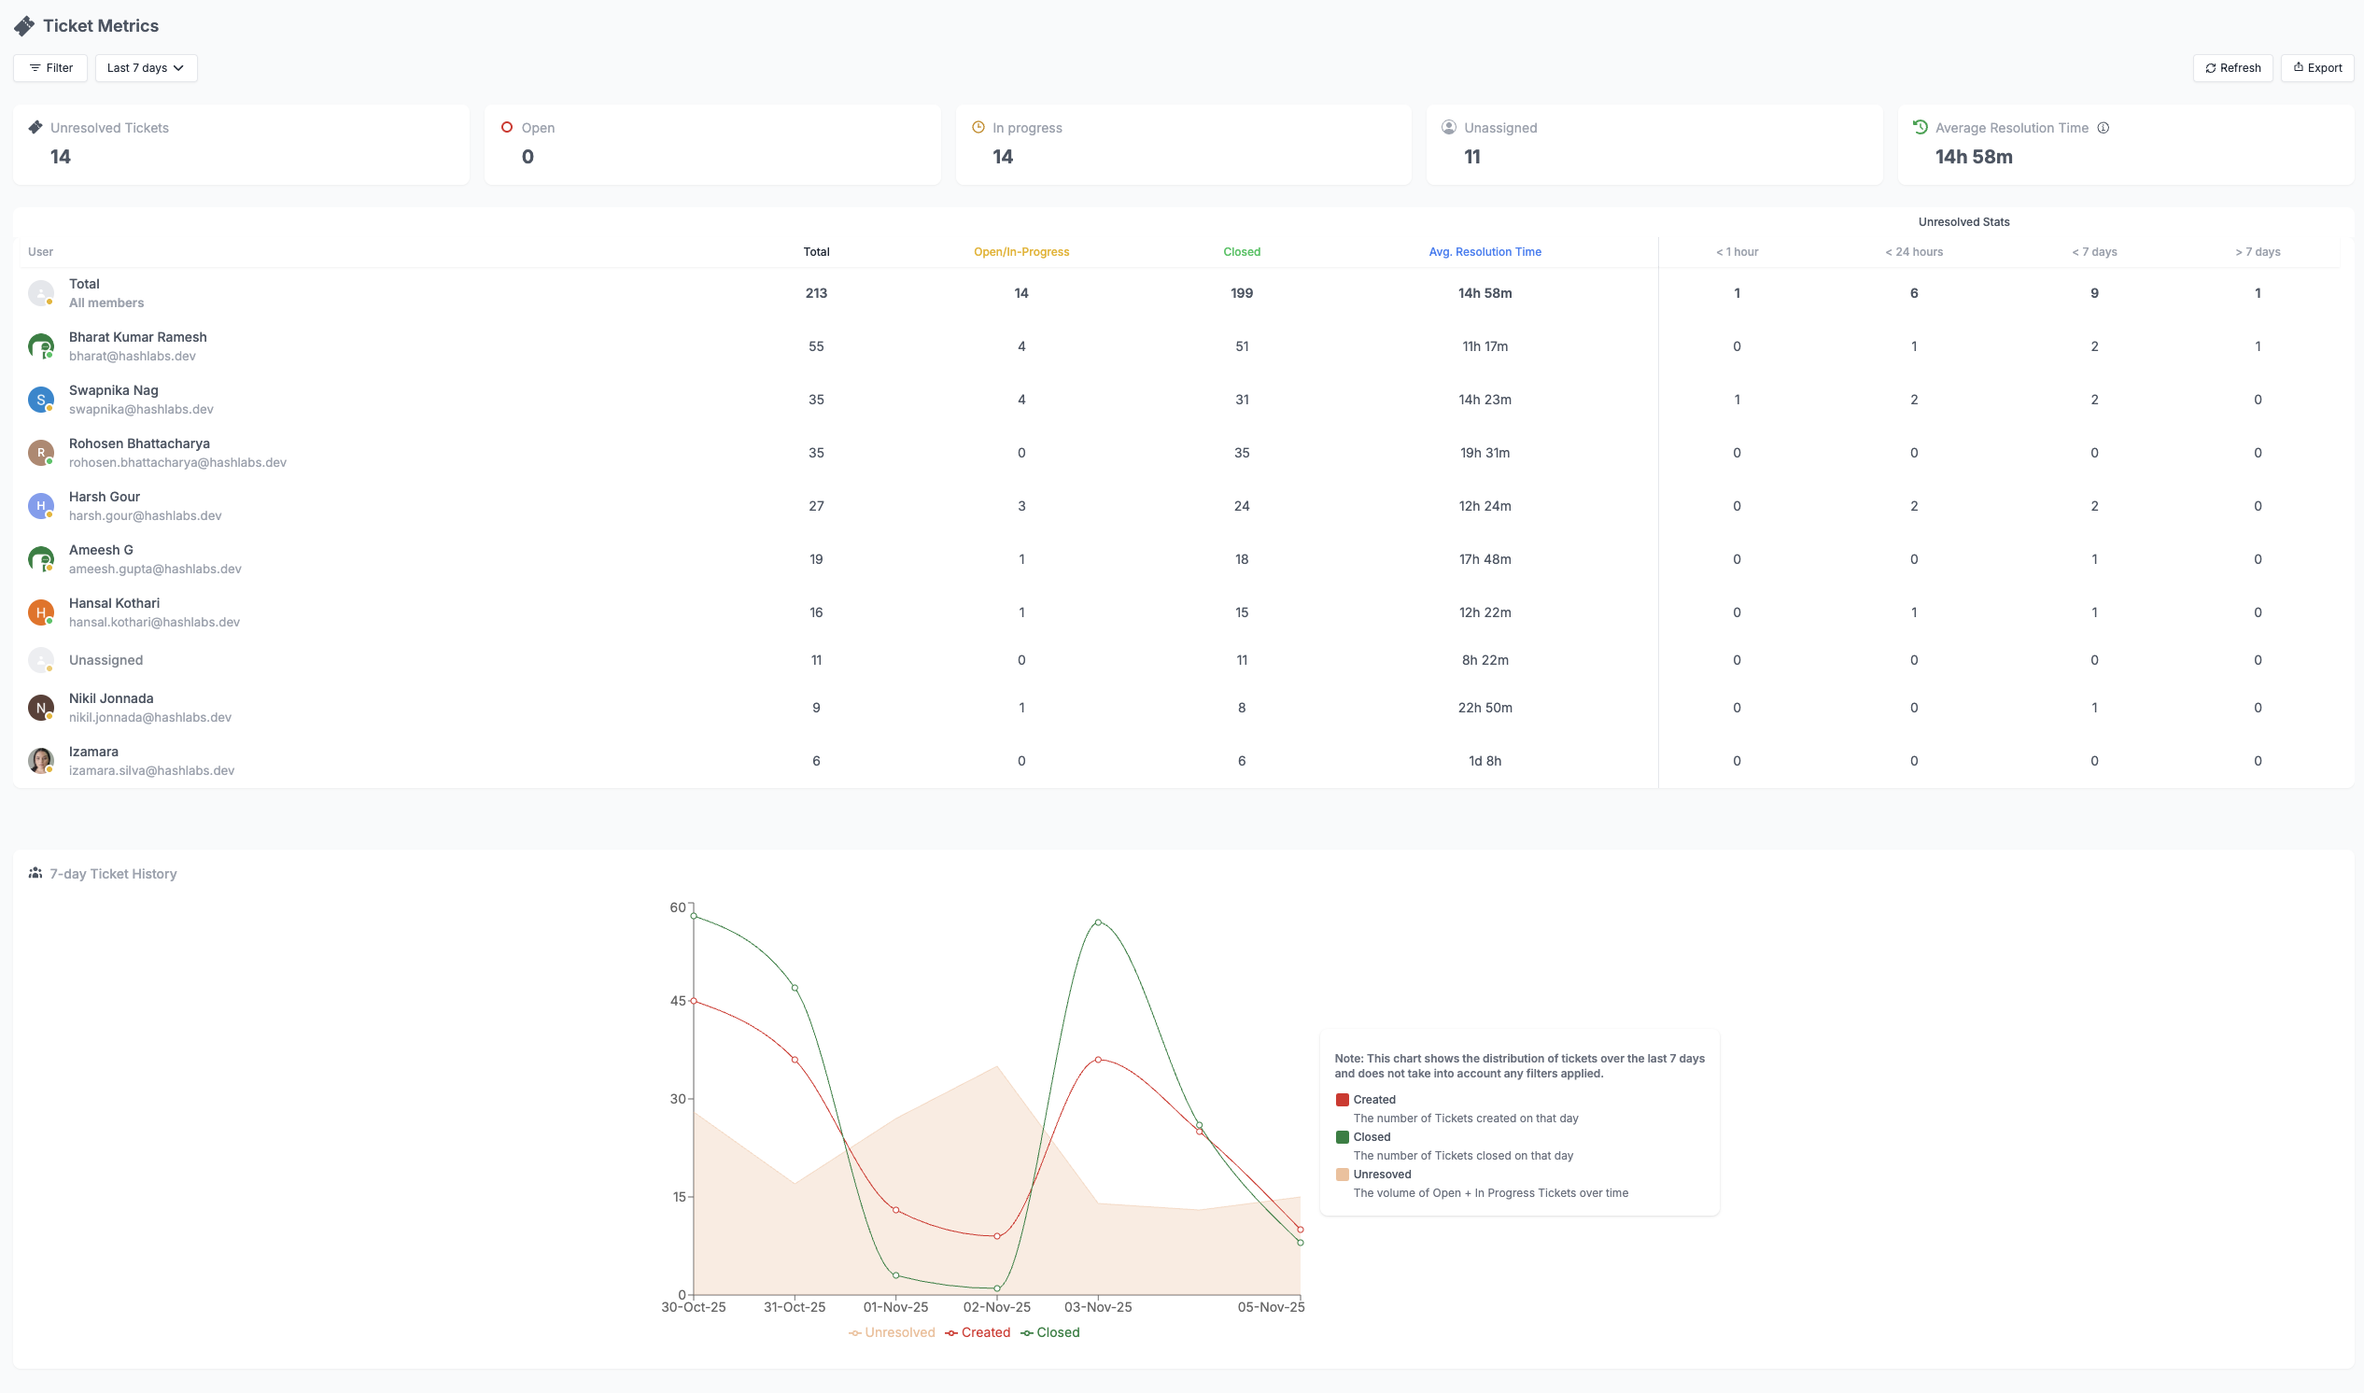The image size is (2364, 1393).
Task: Click the Ticket Metrics ticket icon
Action: tap(24, 26)
